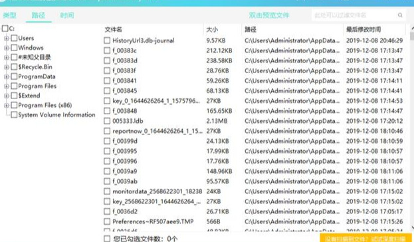Check the C: root checkbox

(5, 29)
